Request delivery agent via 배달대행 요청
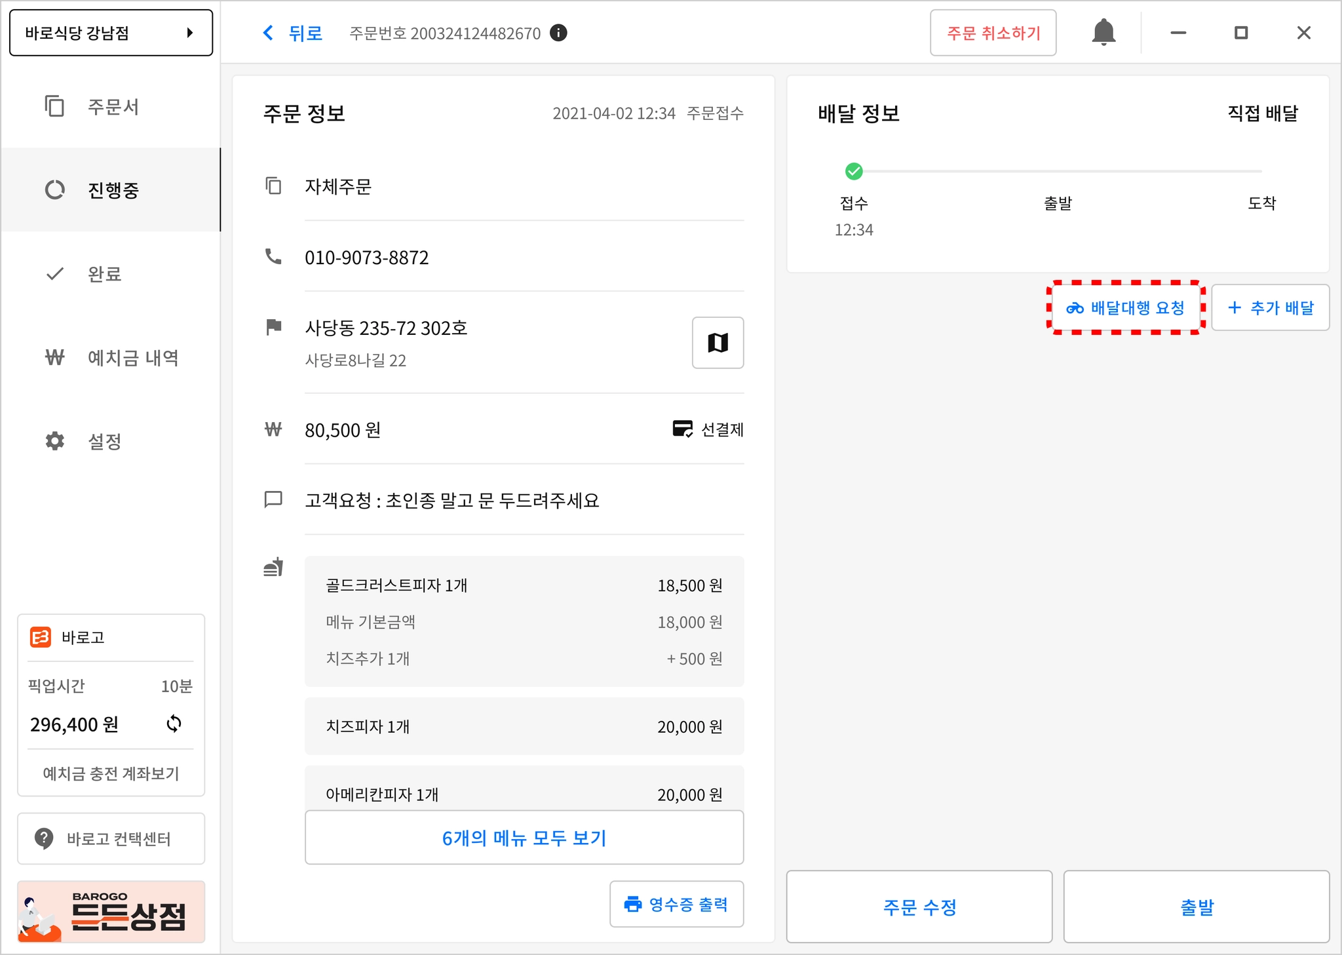The width and height of the screenshot is (1342, 955). coord(1126,308)
